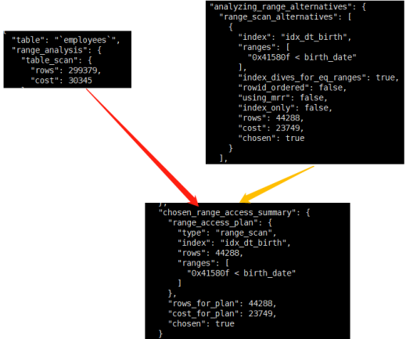Click the "range_scan_alternatives" line
The image size is (406, 339).
tap(286, 17)
